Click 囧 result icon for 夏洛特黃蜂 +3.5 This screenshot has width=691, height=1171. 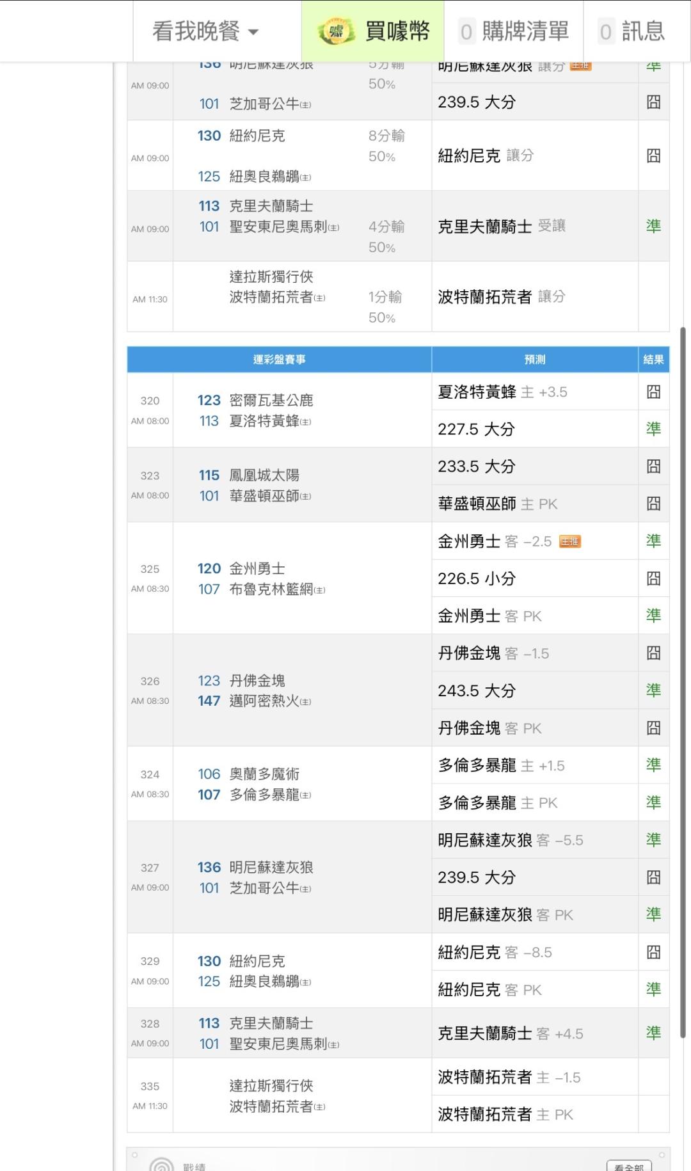tap(653, 392)
